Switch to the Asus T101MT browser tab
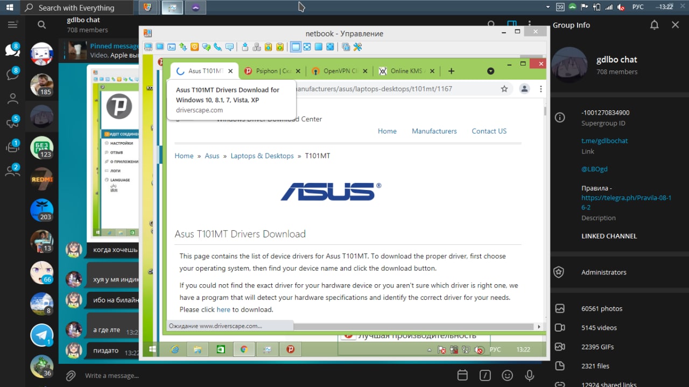The width and height of the screenshot is (689, 387). (205, 71)
